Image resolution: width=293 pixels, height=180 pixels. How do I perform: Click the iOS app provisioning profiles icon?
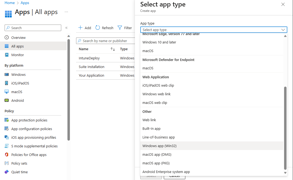[x=6, y=137]
